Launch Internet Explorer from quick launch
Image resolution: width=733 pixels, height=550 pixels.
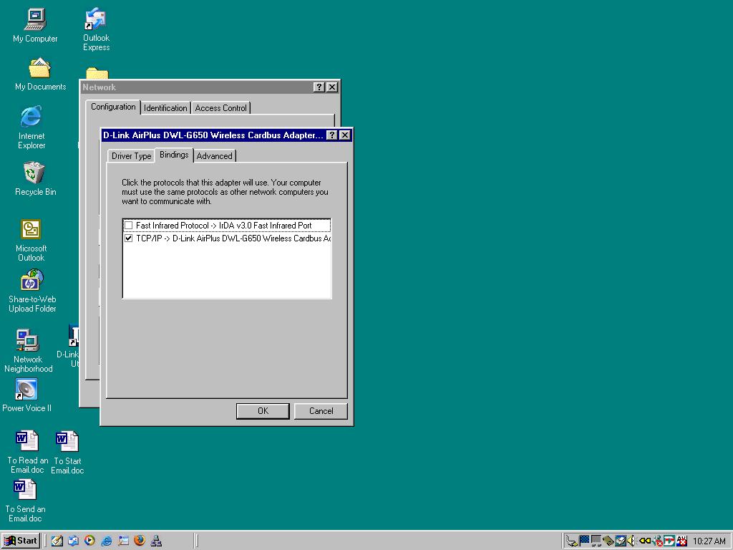(107, 541)
